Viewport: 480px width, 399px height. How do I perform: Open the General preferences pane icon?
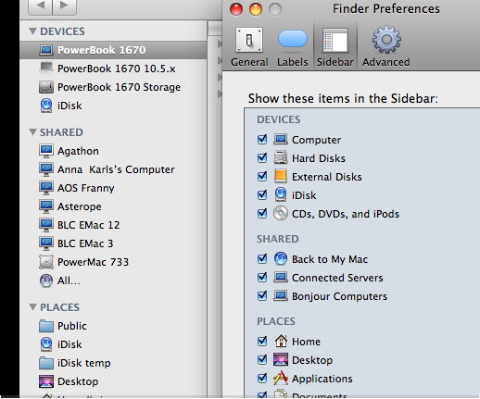pos(249,41)
